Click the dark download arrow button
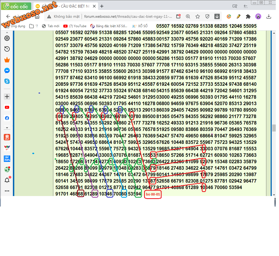Image resolution: width=279 pixels, height=256 pixels. tap(217, 16)
